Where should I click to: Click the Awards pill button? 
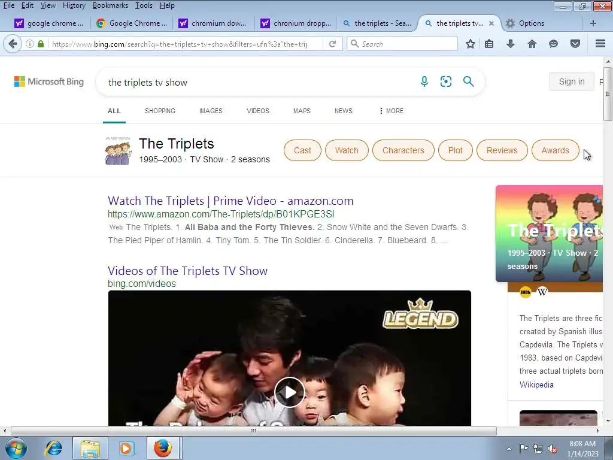pyautogui.click(x=555, y=150)
